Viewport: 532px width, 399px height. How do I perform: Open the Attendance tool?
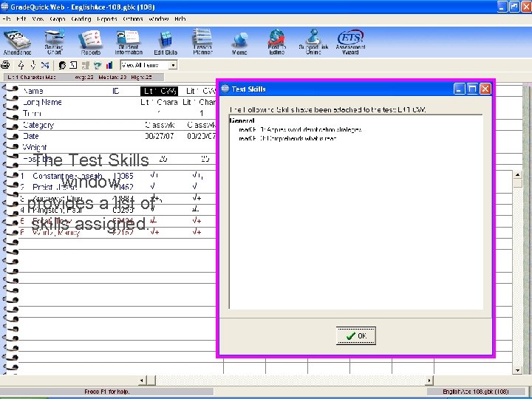pos(17,43)
